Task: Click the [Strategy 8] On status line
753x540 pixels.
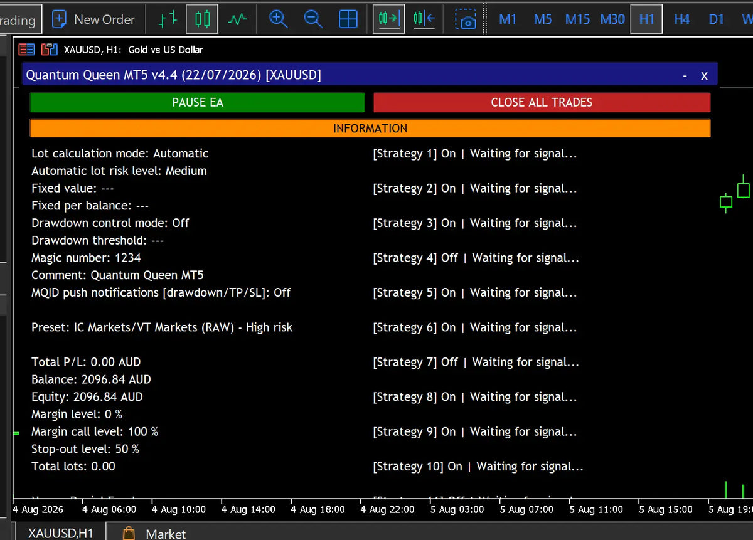Action: click(x=475, y=397)
